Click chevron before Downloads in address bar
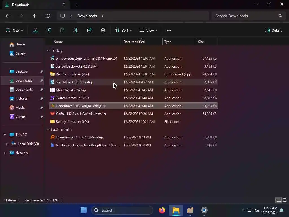The height and width of the screenshot is (217, 289). tap(71, 16)
